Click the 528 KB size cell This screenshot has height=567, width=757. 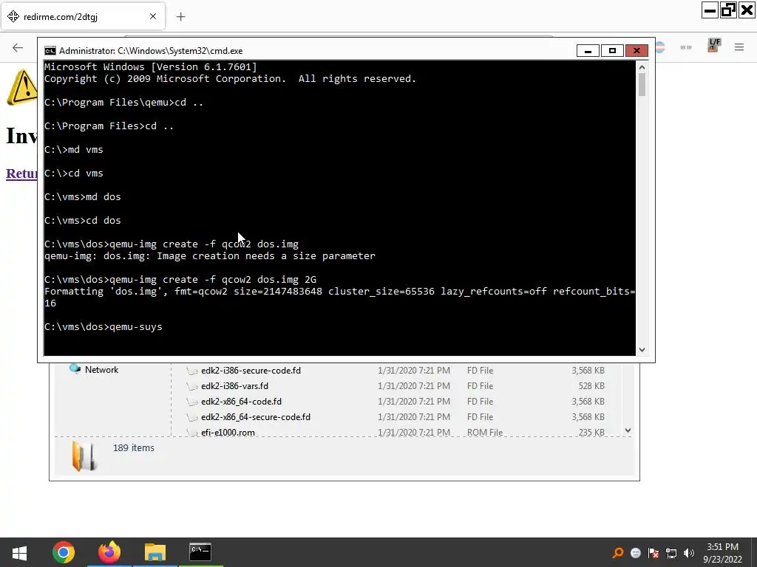591,386
